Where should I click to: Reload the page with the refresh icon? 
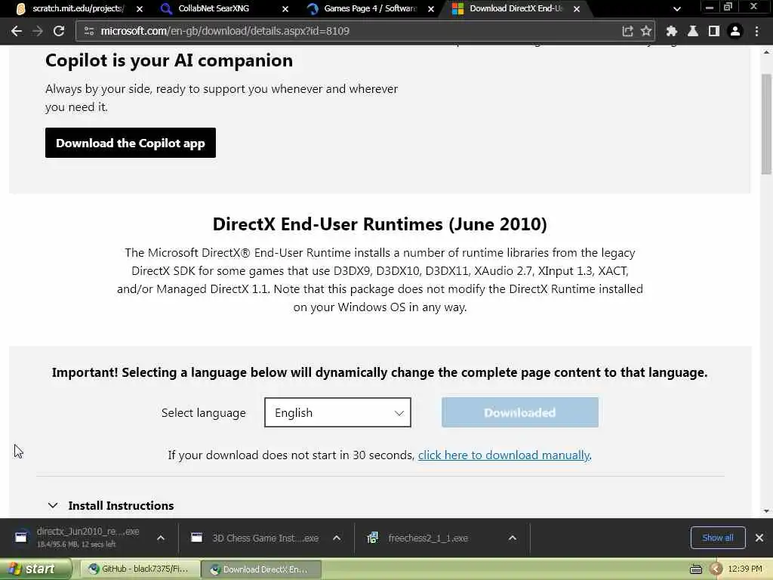click(x=59, y=31)
